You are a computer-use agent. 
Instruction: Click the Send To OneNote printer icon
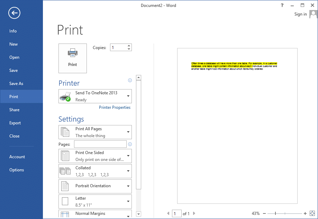pyautogui.click(x=65, y=96)
